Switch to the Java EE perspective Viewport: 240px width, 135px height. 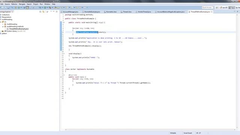tap(224, 7)
